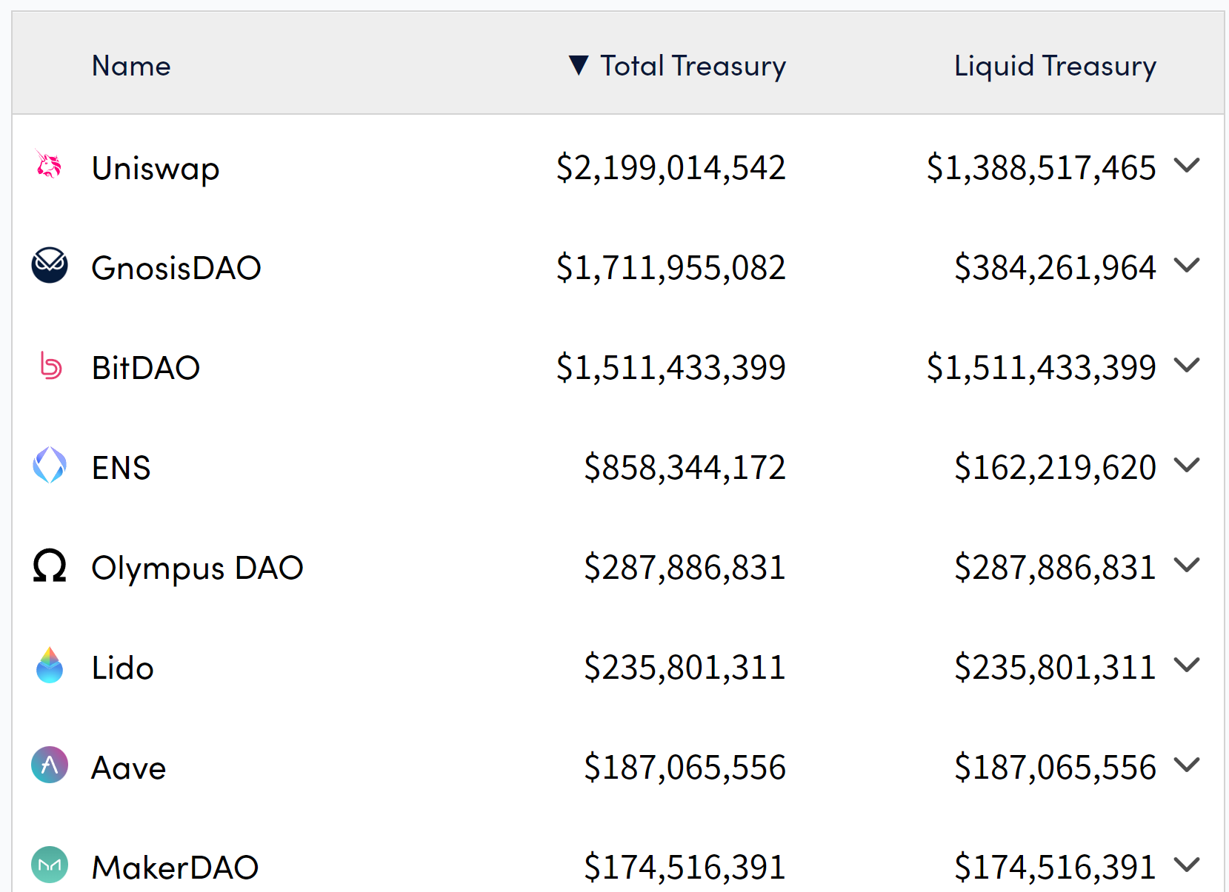Expand the BitDAO row chevron
The width and height of the screenshot is (1229, 892).
(1187, 365)
